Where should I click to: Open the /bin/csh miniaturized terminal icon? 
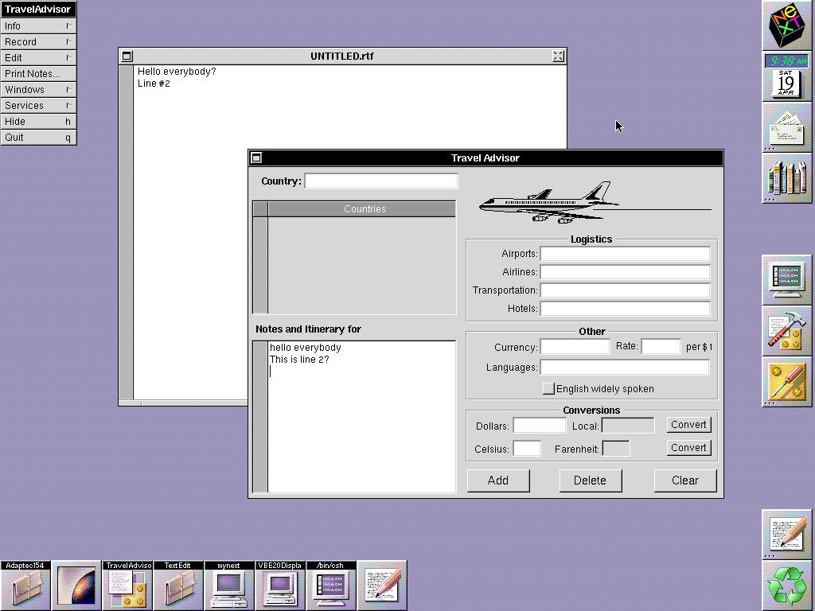click(x=331, y=586)
